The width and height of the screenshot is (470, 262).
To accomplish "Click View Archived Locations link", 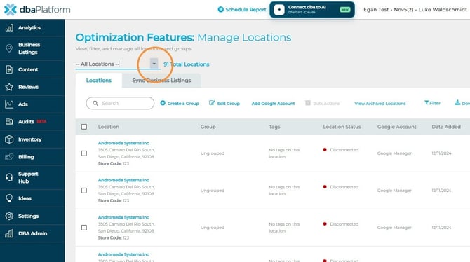I will pos(380,103).
